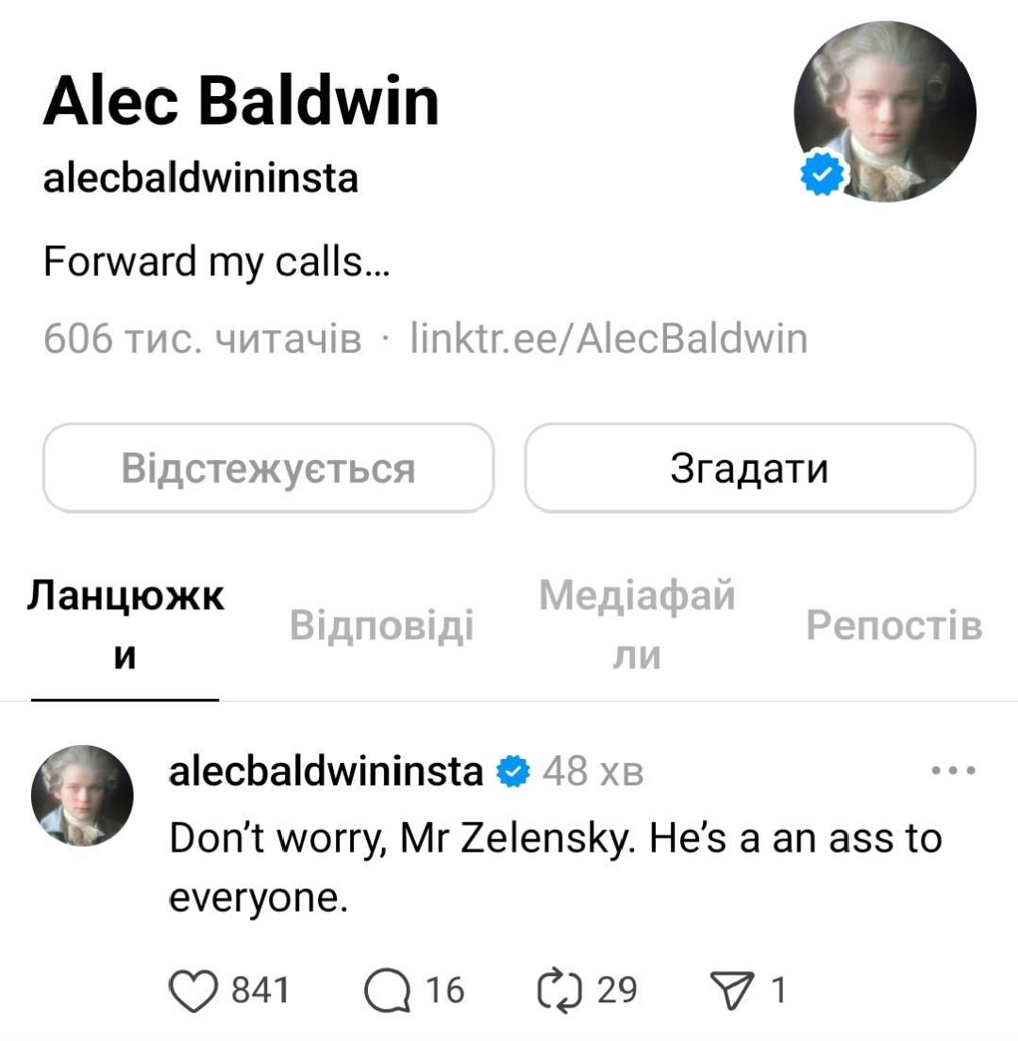Screen dimensions: 1018x1041
Task: Tap the verified badge on the profile picture
Action: click(x=822, y=173)
